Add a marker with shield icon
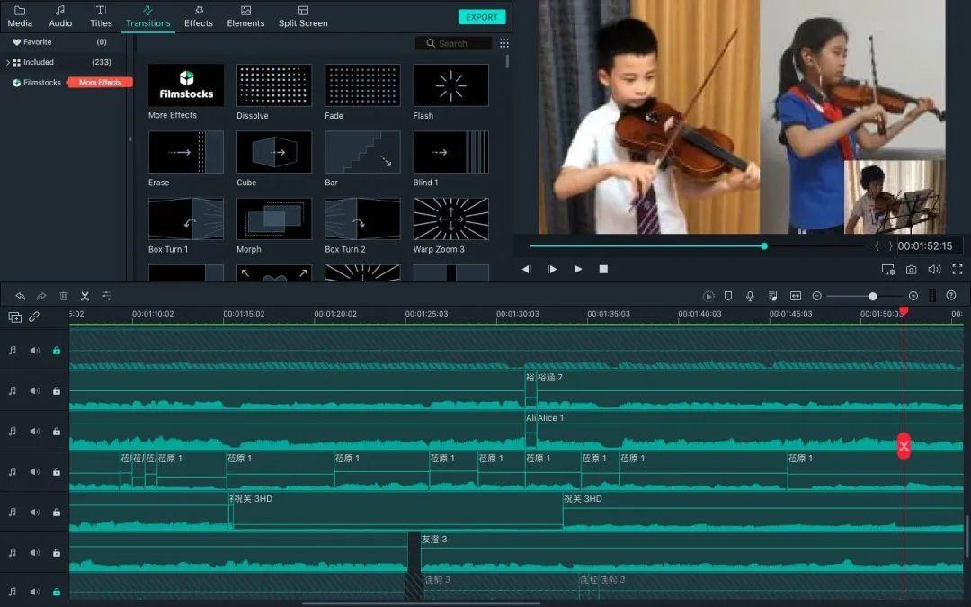This screenshot has height=607, width=971. coord(728,296)
